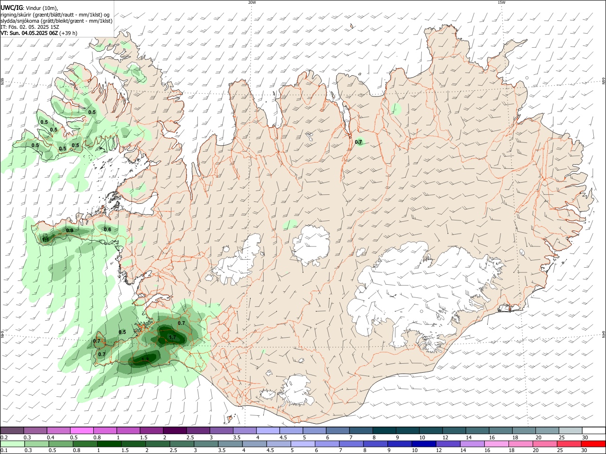Click the violet 12 to 14 bottom-row swatch

point(448,444)
